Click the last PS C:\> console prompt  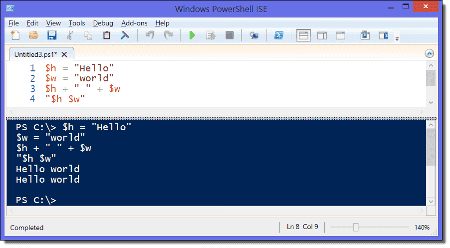(x=36, y=200)
